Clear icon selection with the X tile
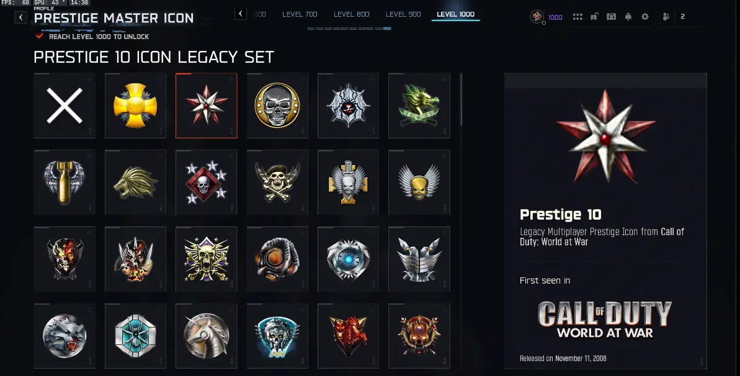Screen dimensions: 740x376 pos(64,105)
